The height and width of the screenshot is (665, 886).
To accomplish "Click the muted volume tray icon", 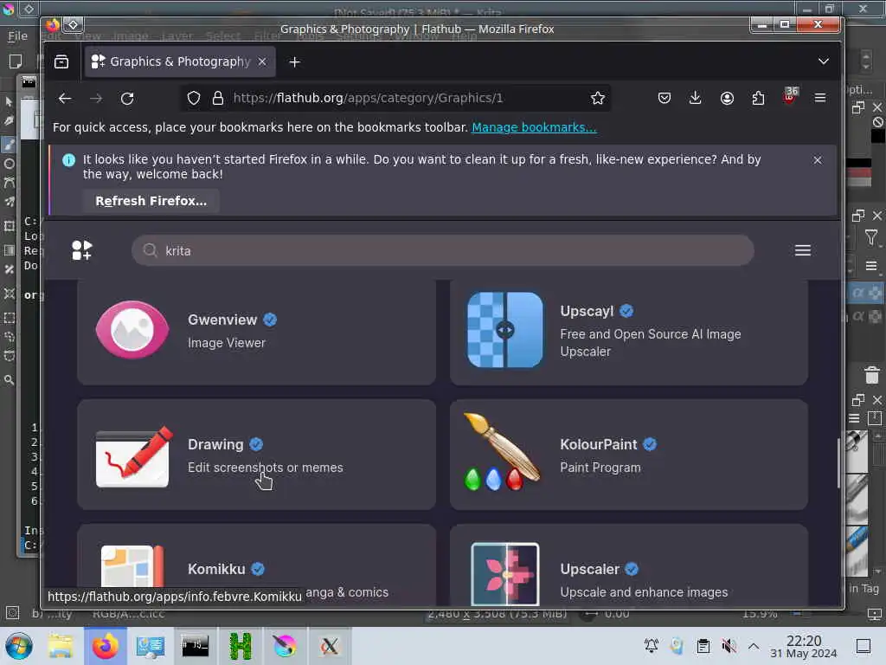I will click(x=729, y=646).
